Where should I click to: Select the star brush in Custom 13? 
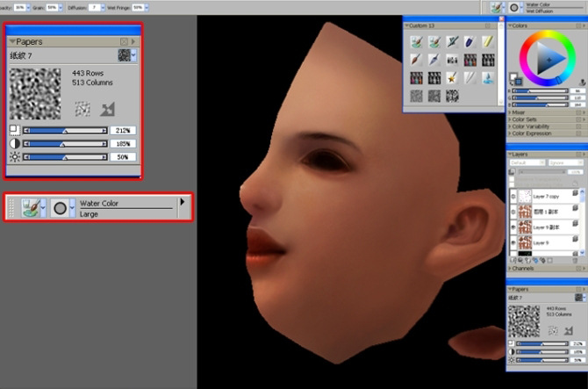click(452, 78)
